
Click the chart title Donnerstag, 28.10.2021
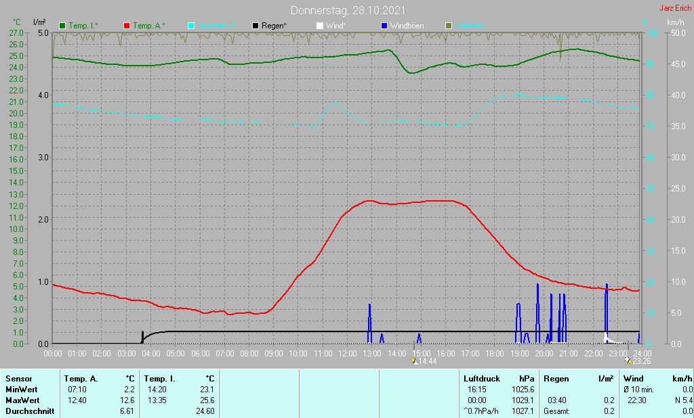click(348, 10)
